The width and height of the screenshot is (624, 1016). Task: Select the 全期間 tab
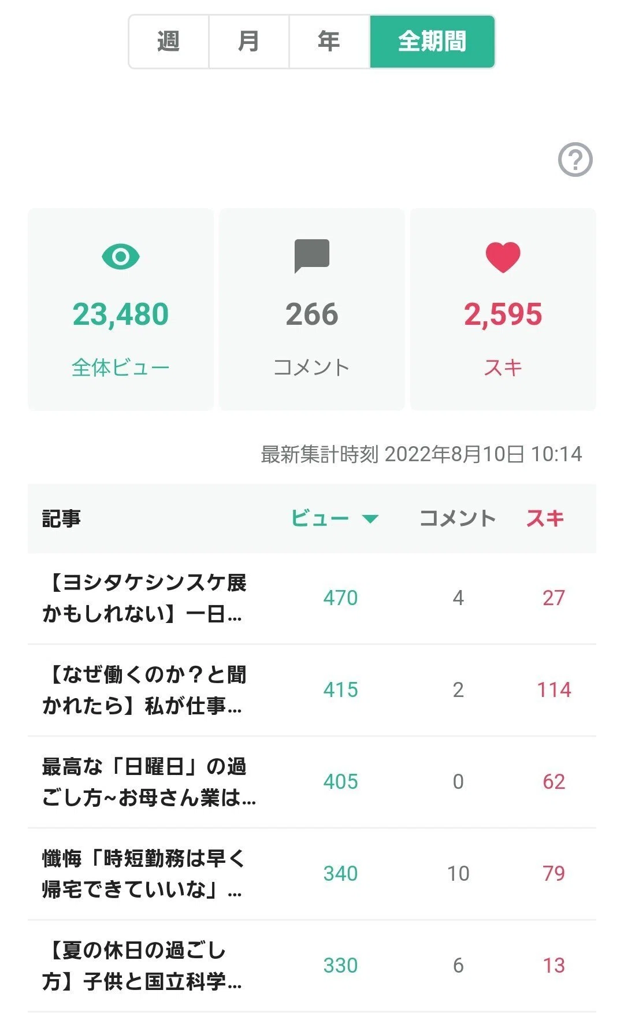click(x=432, y=42)
